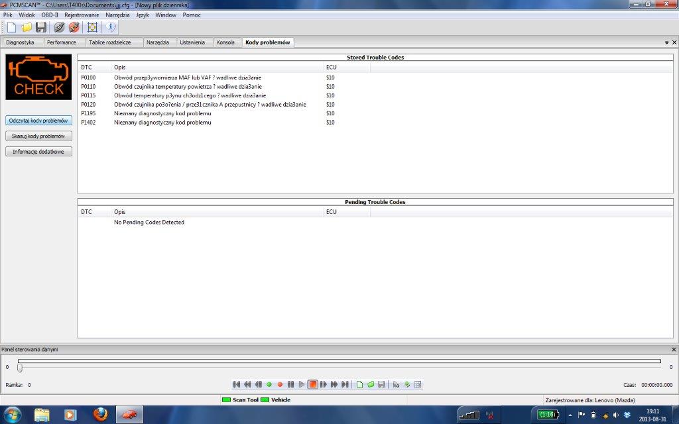679x424 pixels.
Task: Open Firefox from the Windows taskbar
Action: pyautogui.click(x=100, y=415)
